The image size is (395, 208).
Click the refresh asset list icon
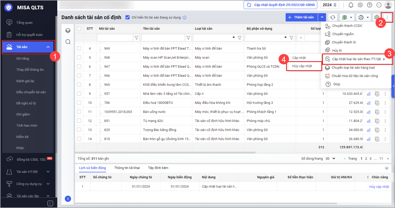(333, 17)
